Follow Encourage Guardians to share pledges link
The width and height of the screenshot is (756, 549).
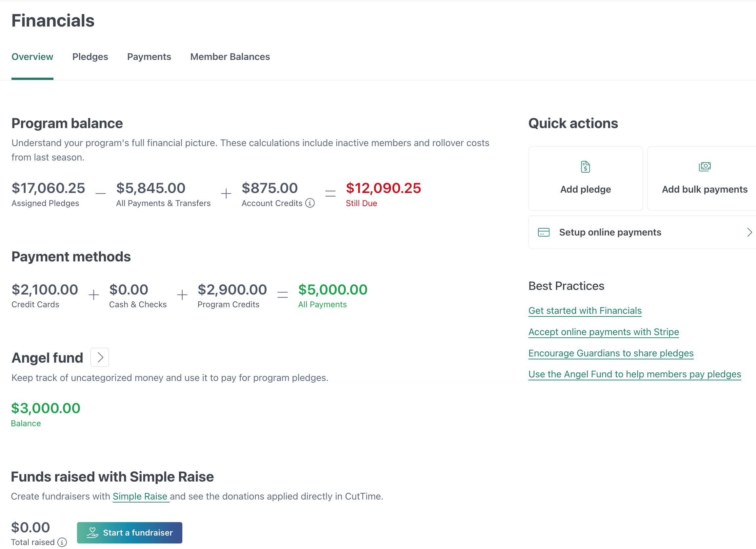click(611, 353)
